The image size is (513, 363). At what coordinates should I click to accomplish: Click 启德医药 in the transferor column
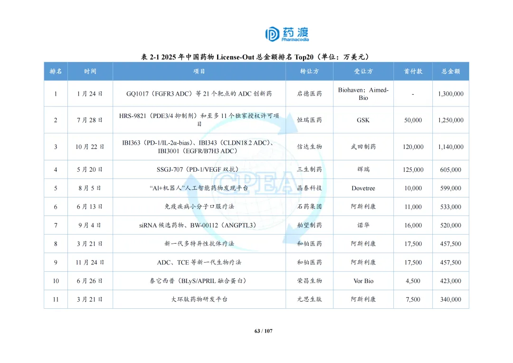click(310, 94)
